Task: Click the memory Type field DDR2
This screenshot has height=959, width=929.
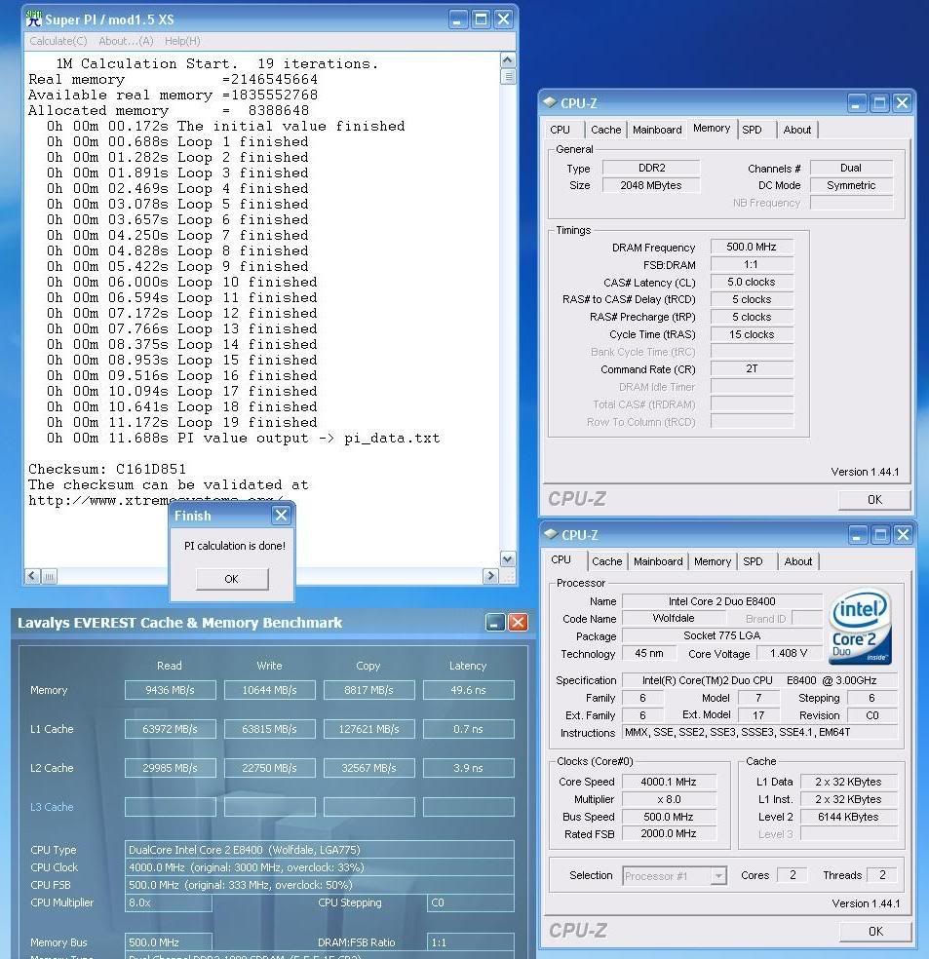Action: (651, 168)
